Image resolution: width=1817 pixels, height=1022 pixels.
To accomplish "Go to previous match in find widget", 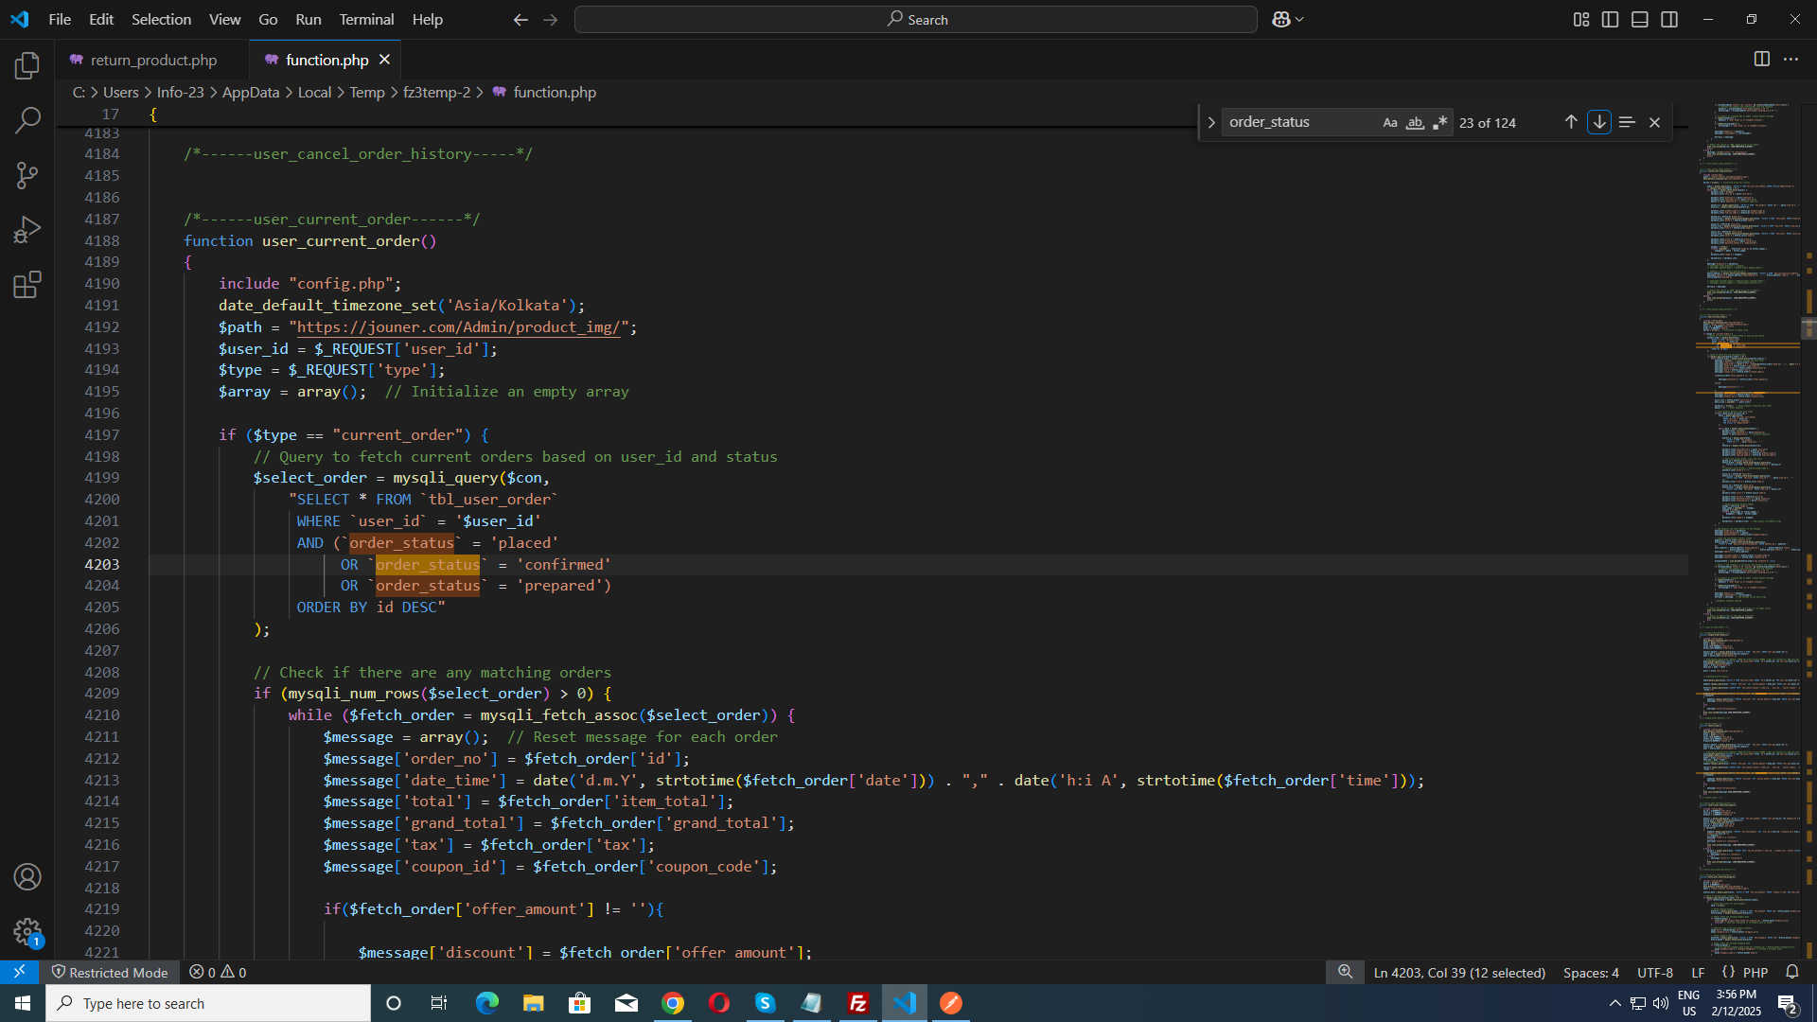I will pyautogui.click(x=1571, y=122).
